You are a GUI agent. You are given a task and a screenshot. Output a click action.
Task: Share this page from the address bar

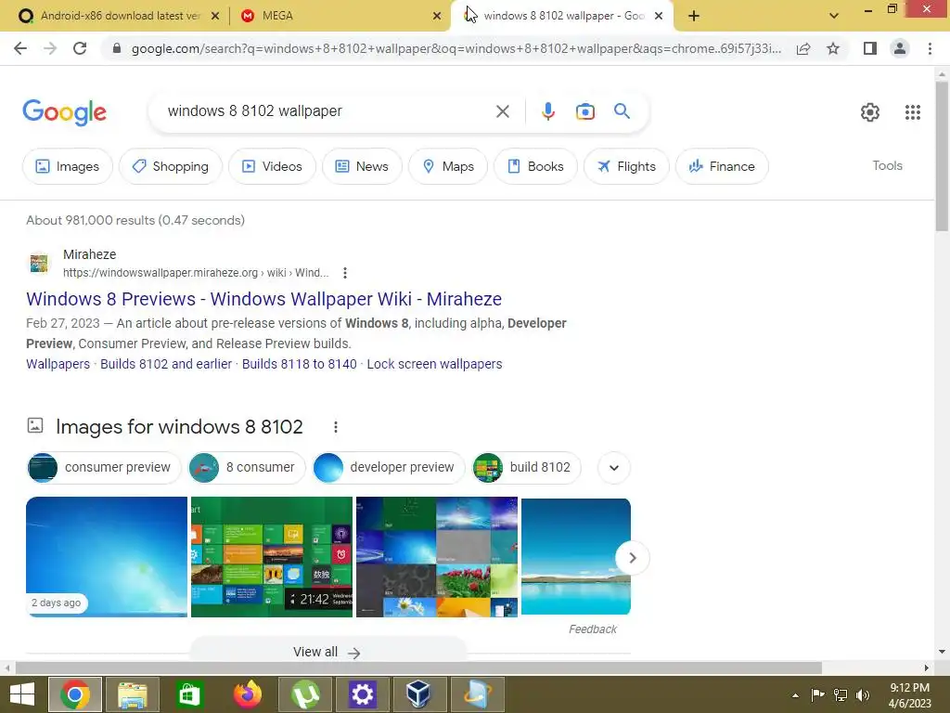(803, 48)
